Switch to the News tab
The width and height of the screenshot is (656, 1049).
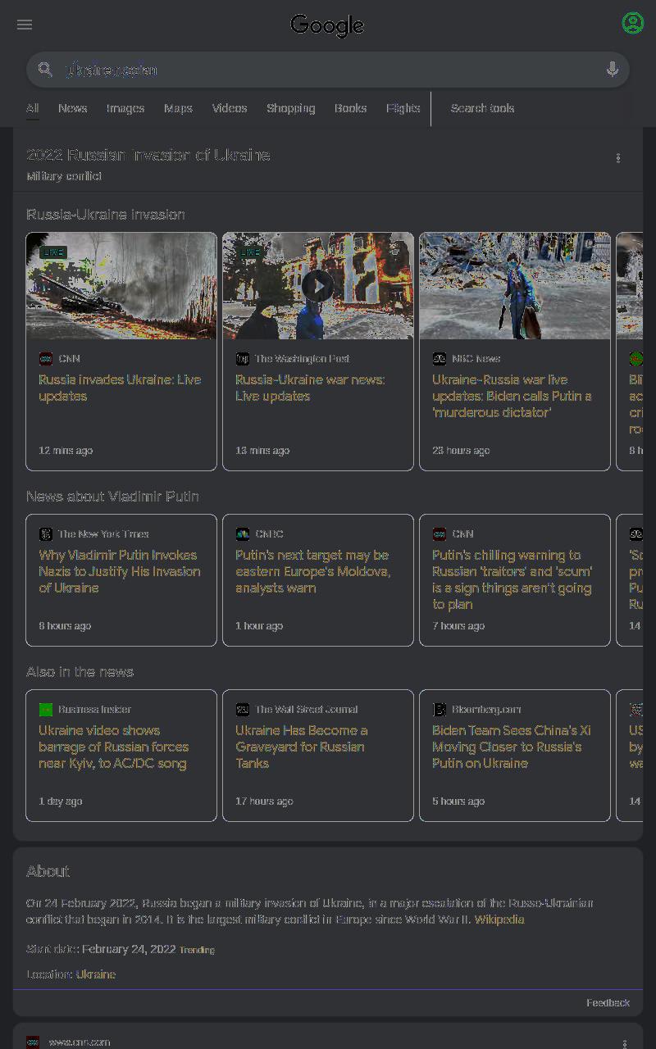point(72,108)
